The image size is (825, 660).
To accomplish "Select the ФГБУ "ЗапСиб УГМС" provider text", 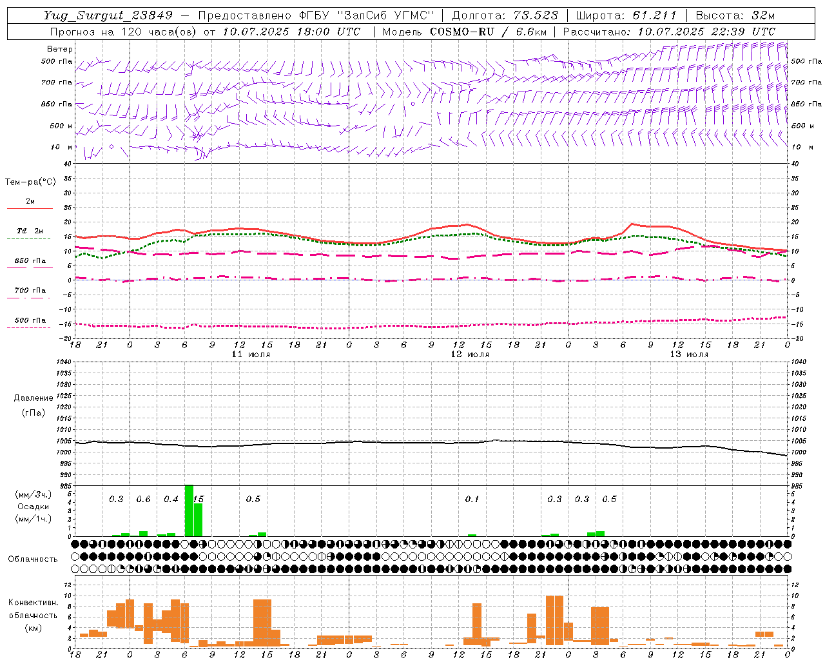I will point(366,15).
